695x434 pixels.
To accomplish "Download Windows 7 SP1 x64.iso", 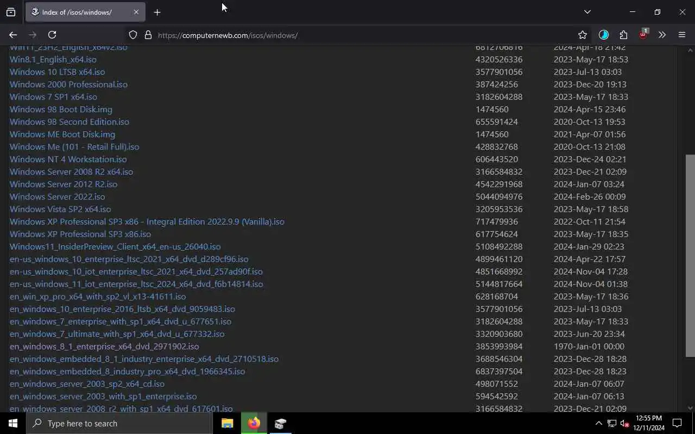I will pos(53,97).
